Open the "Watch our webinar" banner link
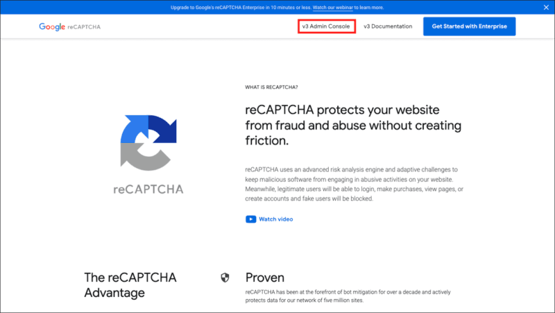555x313 pixels. pyautogui.click(x=337, y=8)
